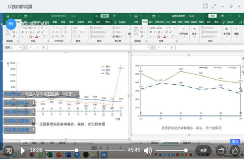Click the save icon in the left Excel window

pos(8,16)
